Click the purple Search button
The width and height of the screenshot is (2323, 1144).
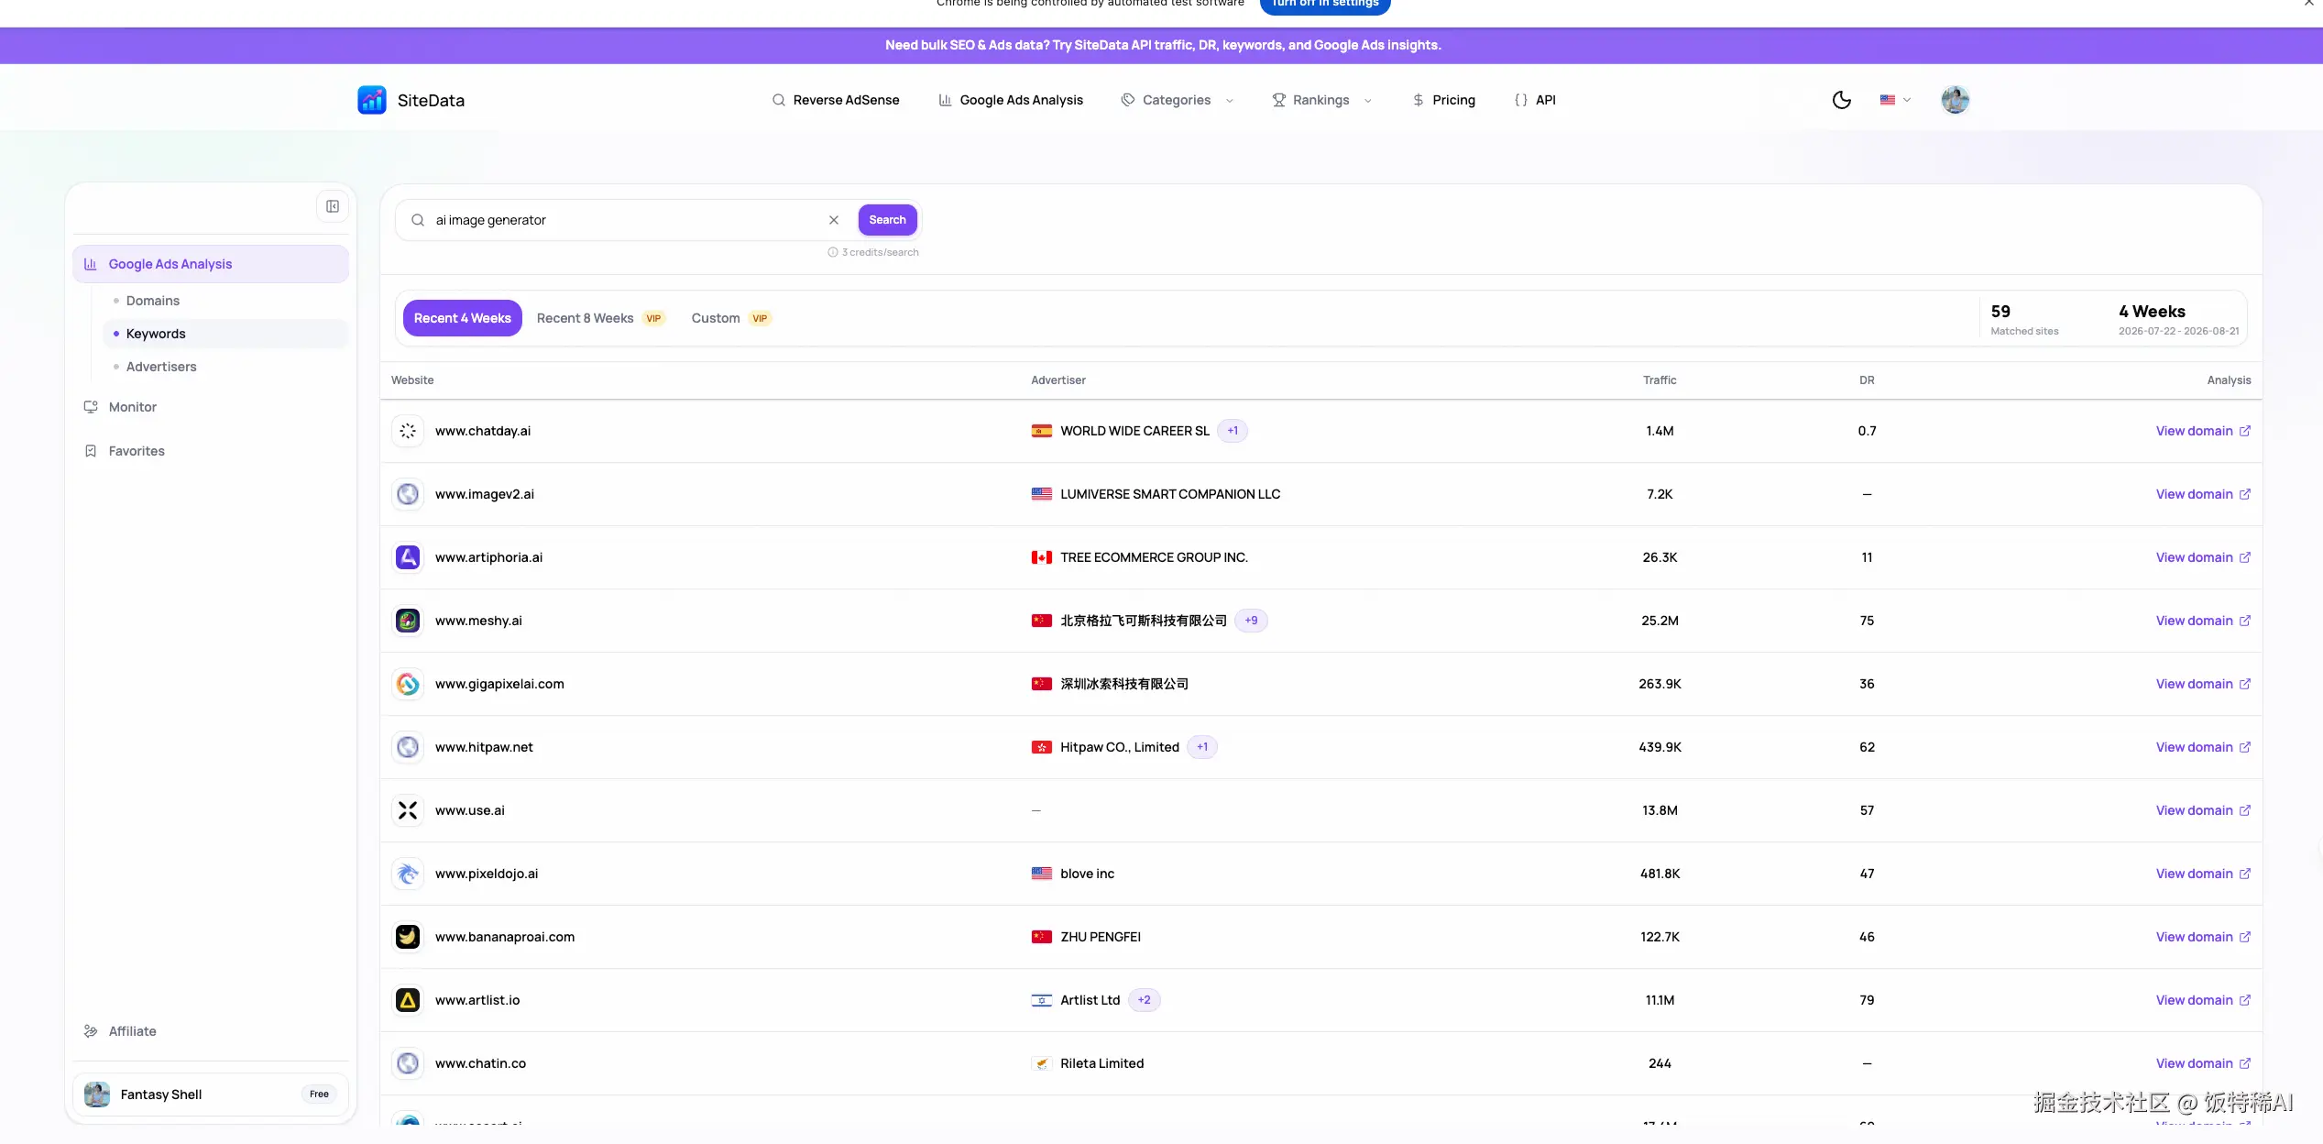tap(887, 220)
